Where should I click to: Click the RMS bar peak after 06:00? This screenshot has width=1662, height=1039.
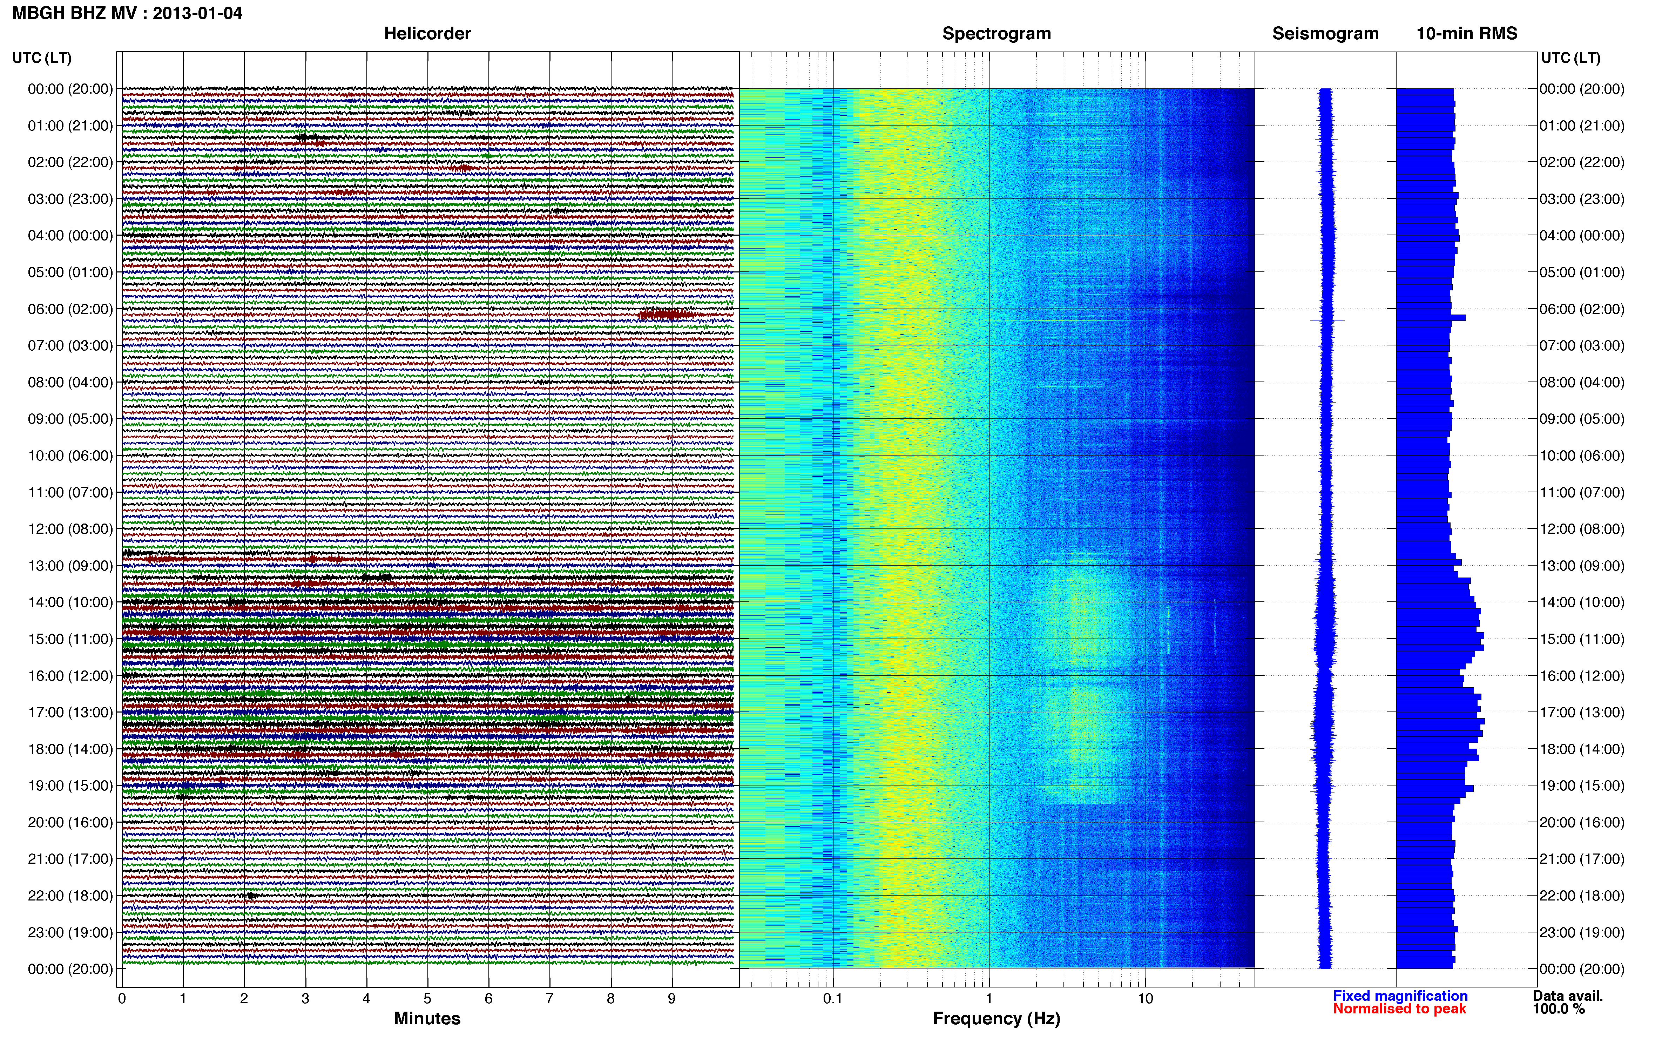click(x=1431, y=318)
